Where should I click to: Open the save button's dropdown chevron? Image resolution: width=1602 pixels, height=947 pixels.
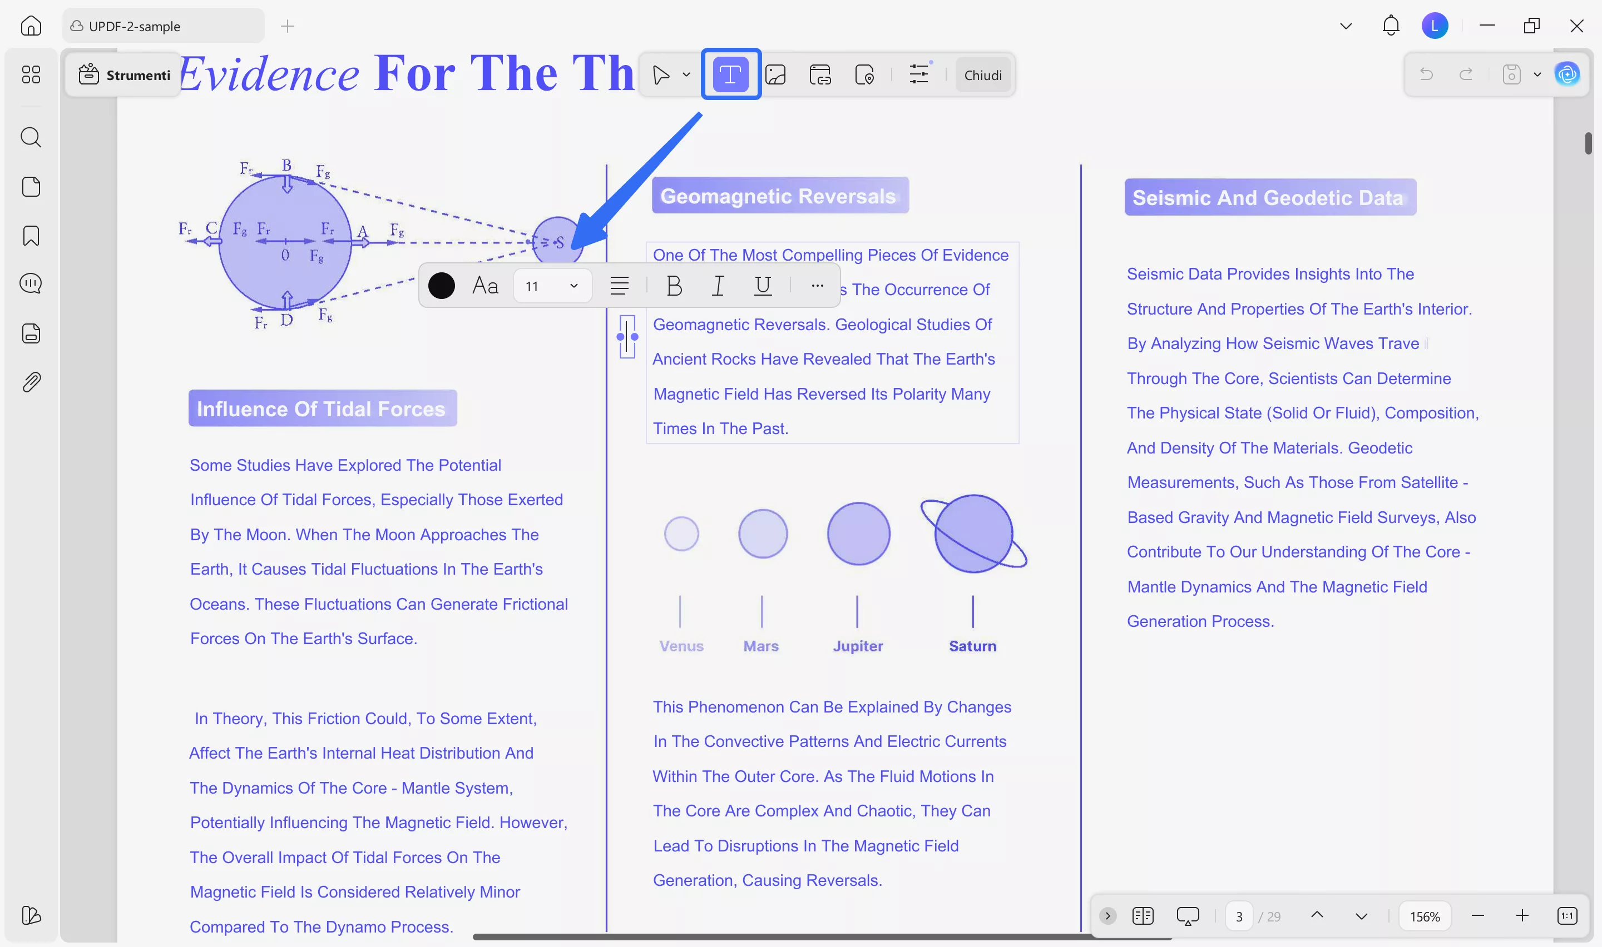(x=1537, y=74)
